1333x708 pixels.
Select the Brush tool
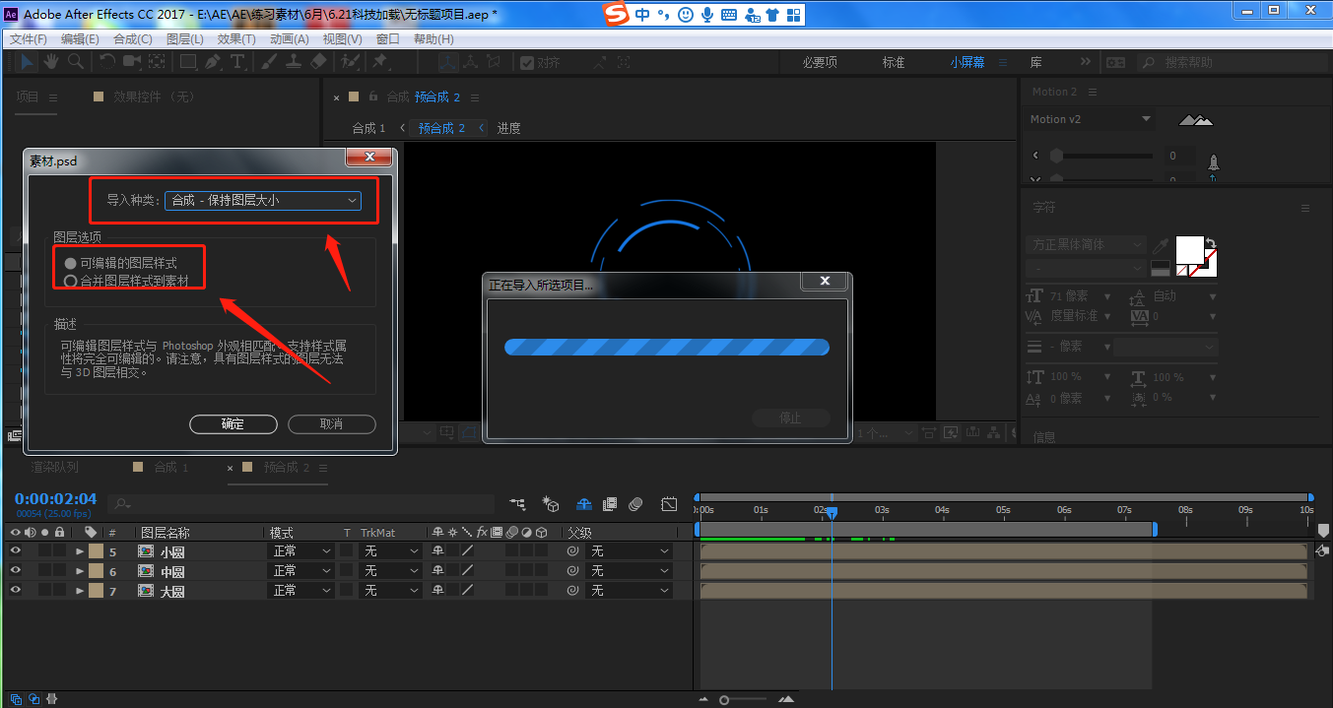269,62
